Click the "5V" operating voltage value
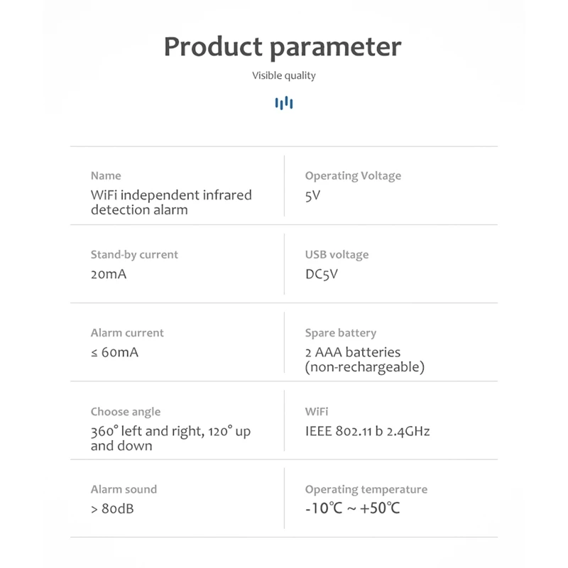Screen dimensions: 568x568 (313, 195)
